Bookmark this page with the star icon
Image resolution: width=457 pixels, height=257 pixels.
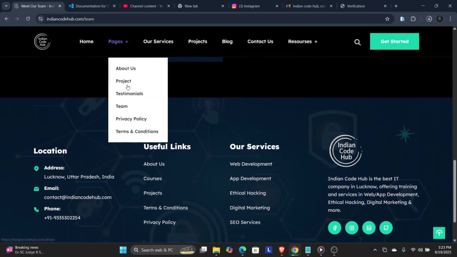[x=387, y=19]
